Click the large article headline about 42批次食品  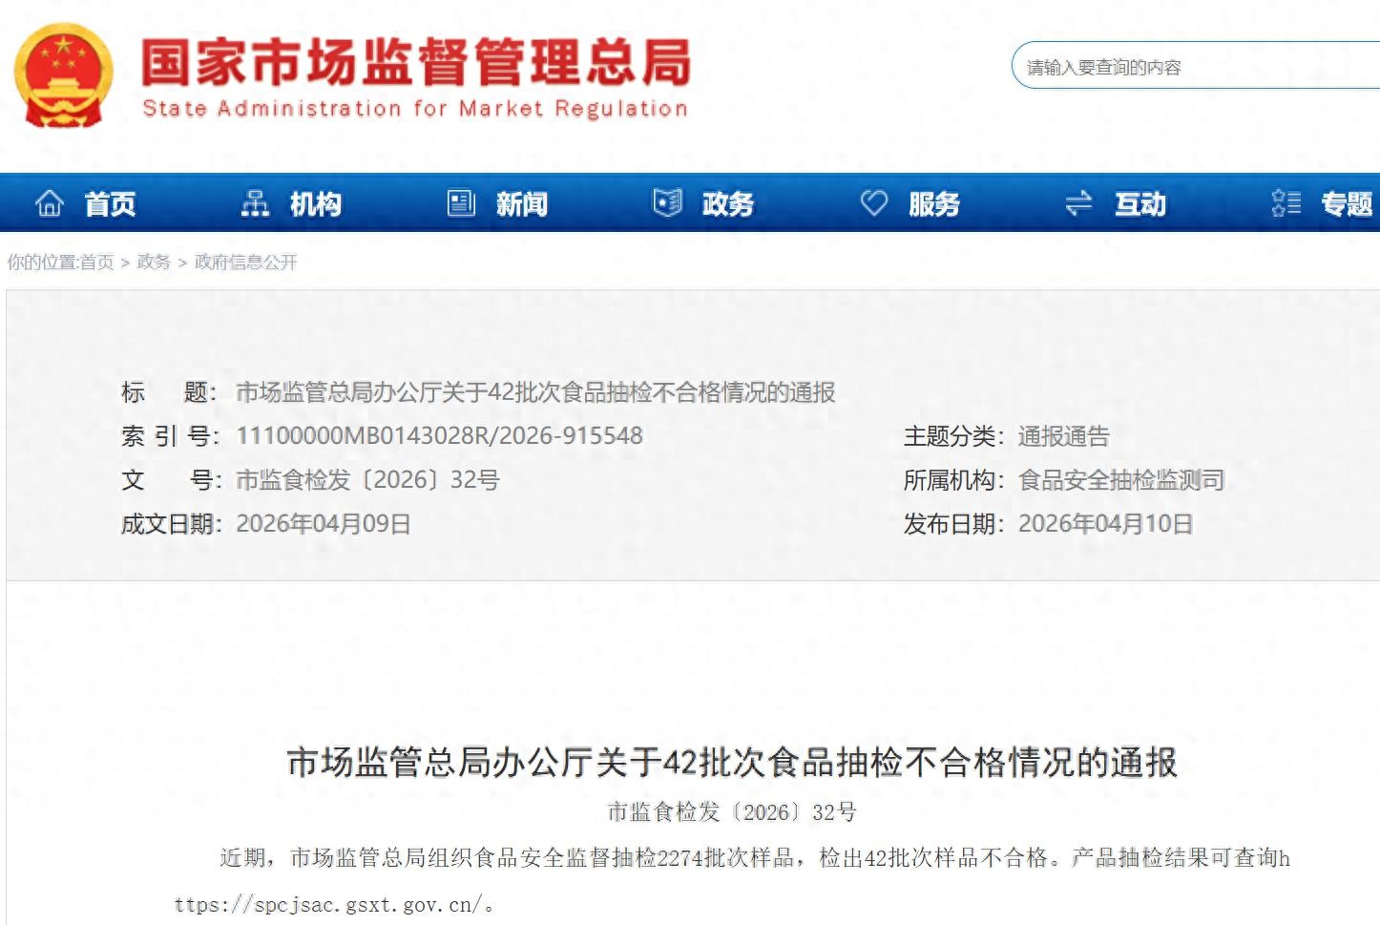click(x=731, y=763)
